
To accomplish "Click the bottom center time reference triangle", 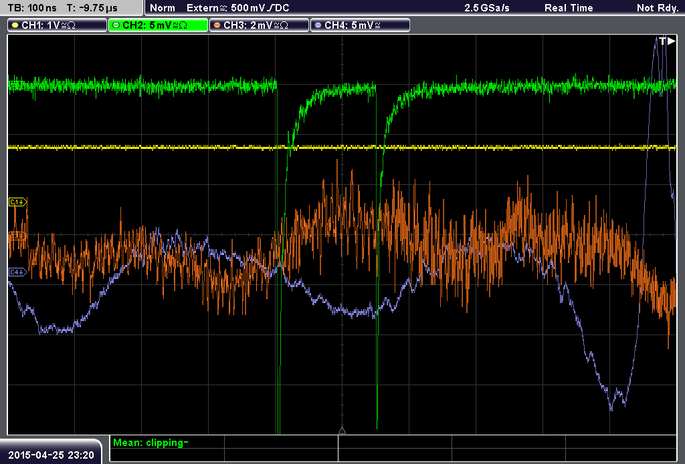I will point(342,431).
